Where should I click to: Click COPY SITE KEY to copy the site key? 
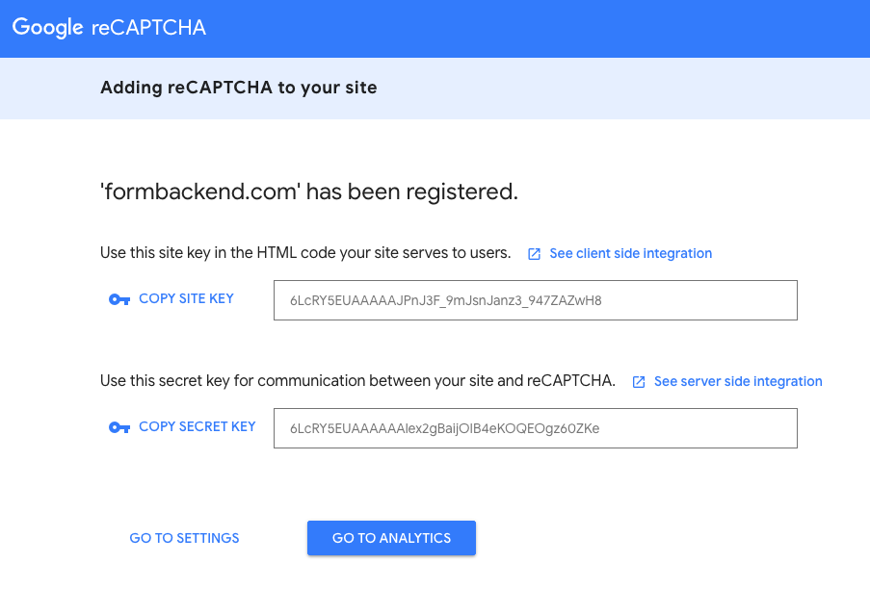coord(186,298)
